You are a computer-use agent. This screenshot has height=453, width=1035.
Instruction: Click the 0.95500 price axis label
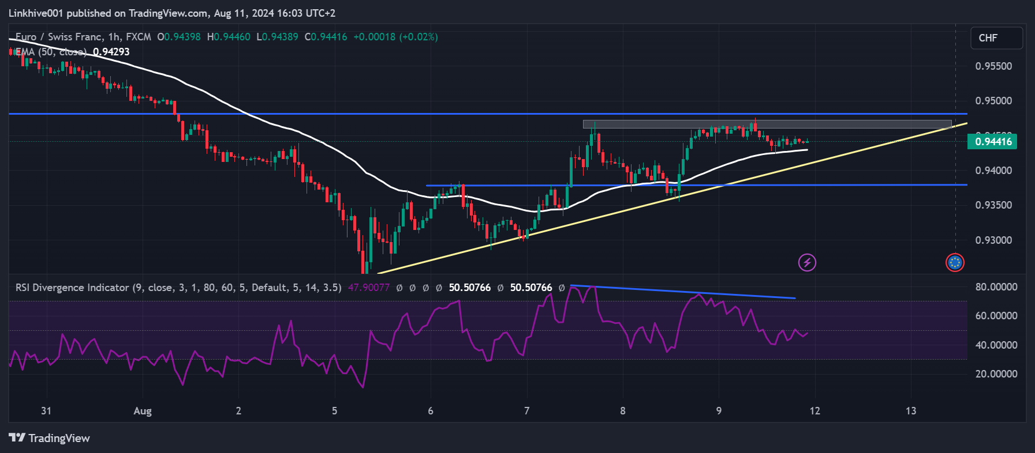(x=993, y=66)
